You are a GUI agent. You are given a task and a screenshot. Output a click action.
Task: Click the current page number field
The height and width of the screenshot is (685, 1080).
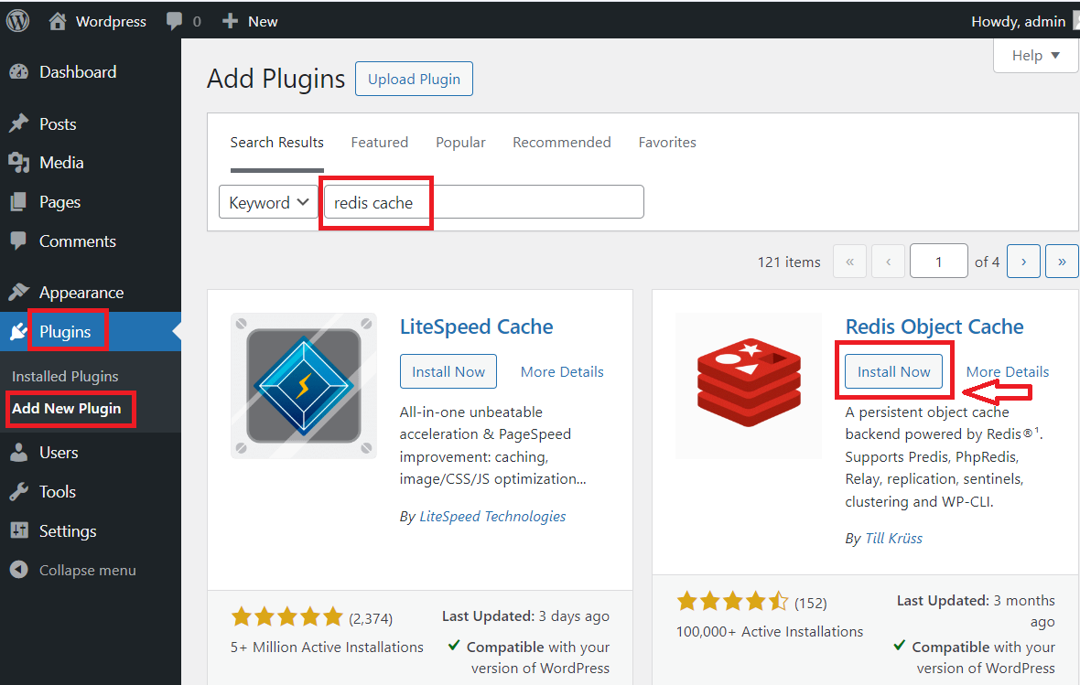(939, 262)
